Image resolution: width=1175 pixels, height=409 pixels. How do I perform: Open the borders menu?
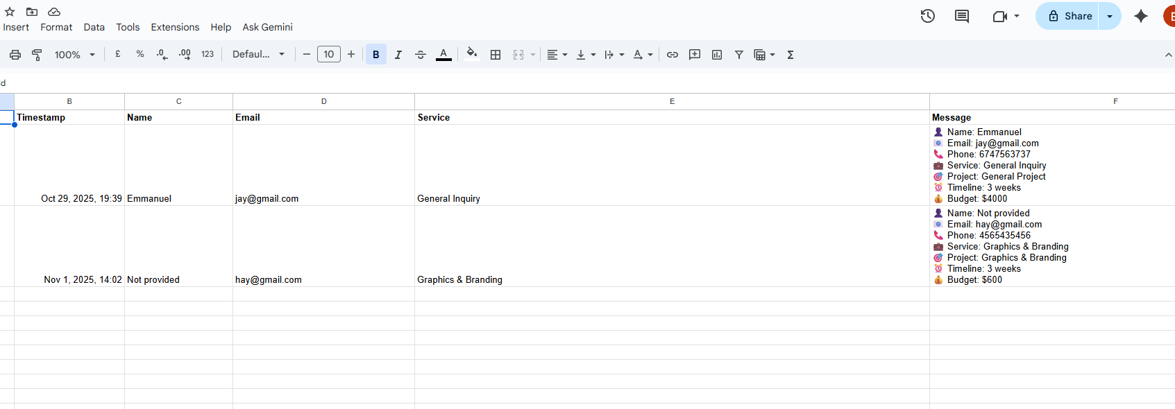(x=496, y=54)
